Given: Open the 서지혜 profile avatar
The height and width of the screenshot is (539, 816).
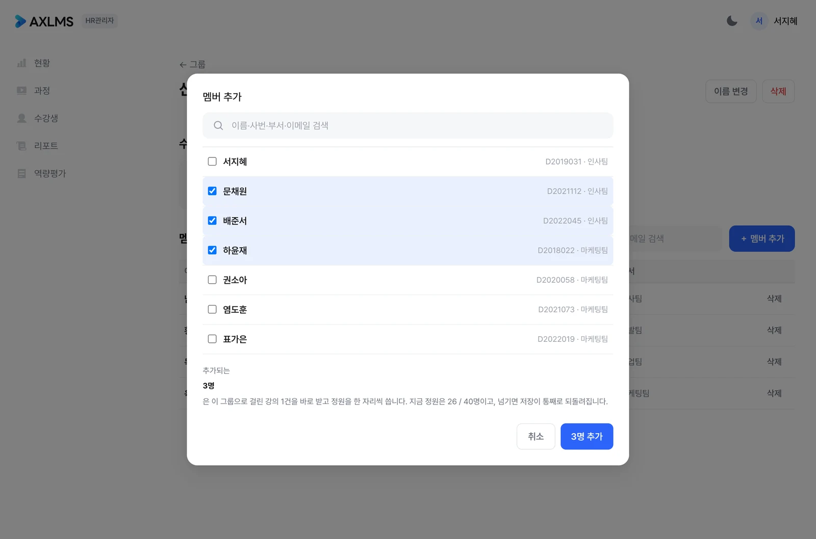Looking at the screenshot, I should pos(759,21).
